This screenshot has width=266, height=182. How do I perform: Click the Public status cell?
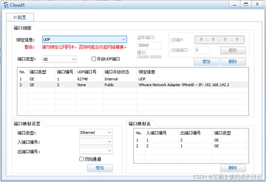109,85
